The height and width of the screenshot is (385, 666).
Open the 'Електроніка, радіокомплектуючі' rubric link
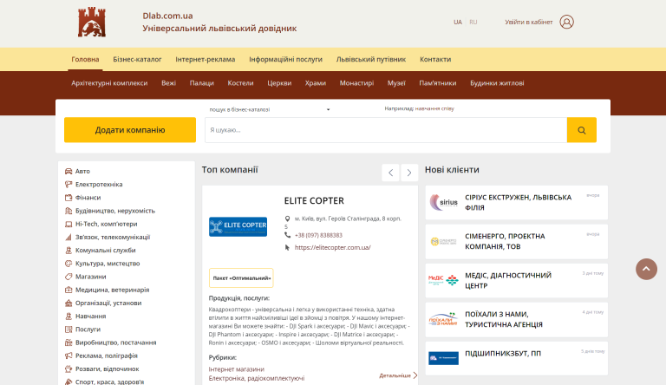click(x=257, y=378)
